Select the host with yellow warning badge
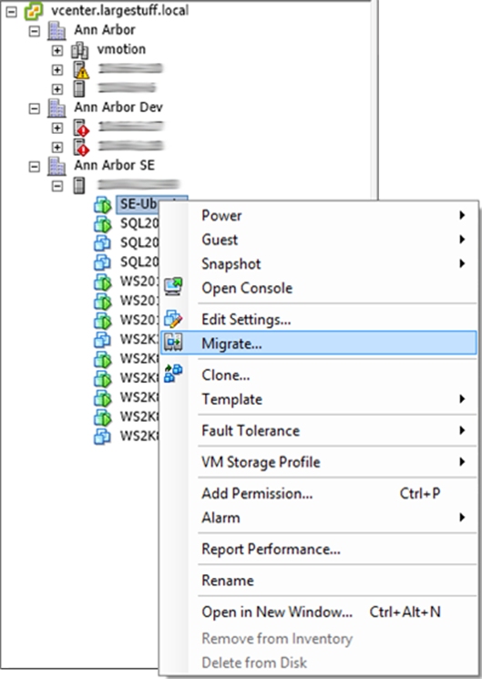The width and height of the screenshot is (482, 679). click(x=80, y=69)
